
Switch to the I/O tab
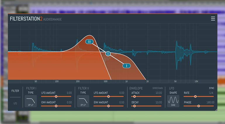point(15,103)
